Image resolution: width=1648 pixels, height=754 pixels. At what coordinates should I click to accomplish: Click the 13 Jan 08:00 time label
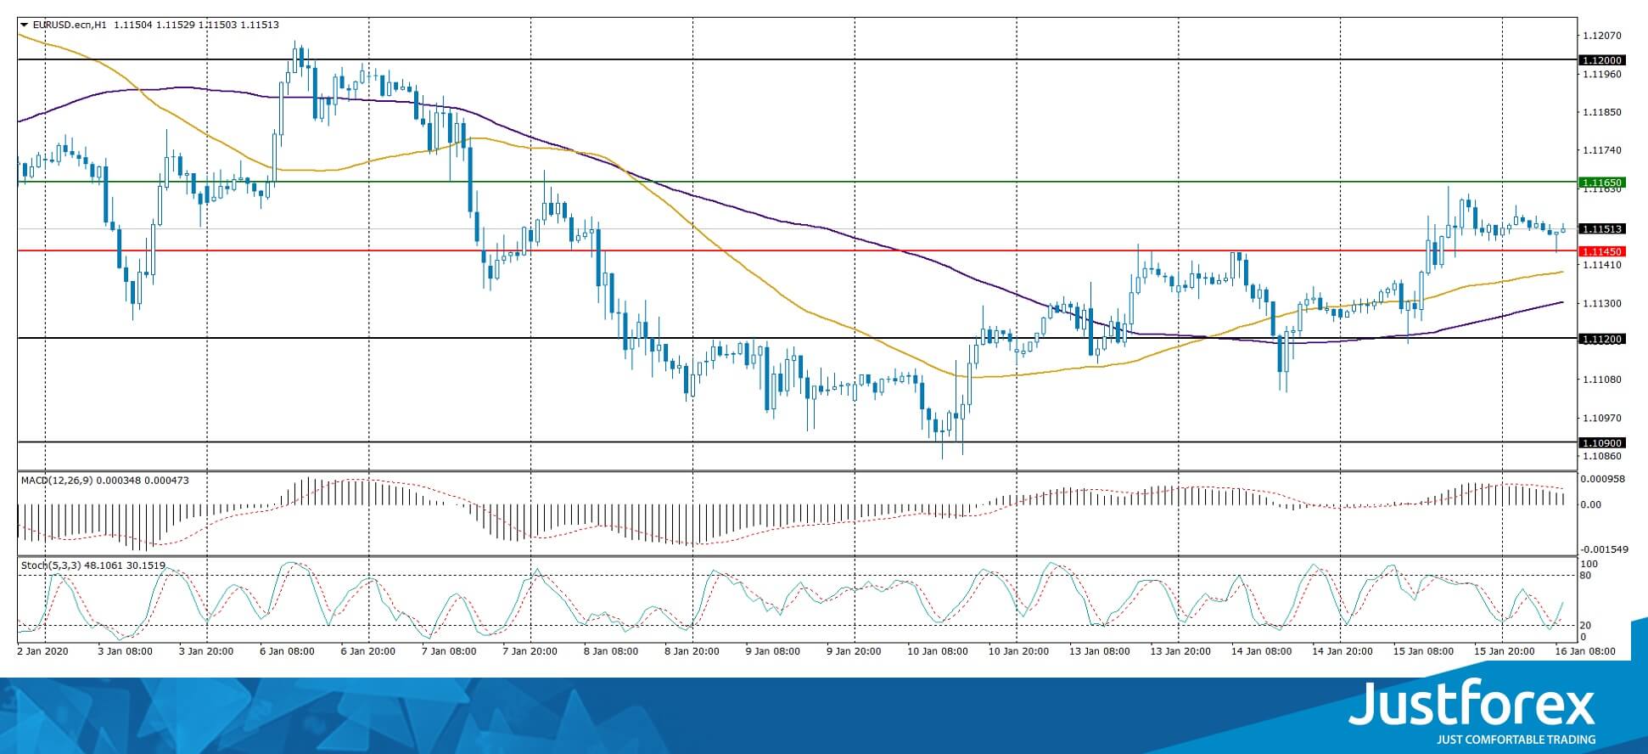coord(1100,652)
